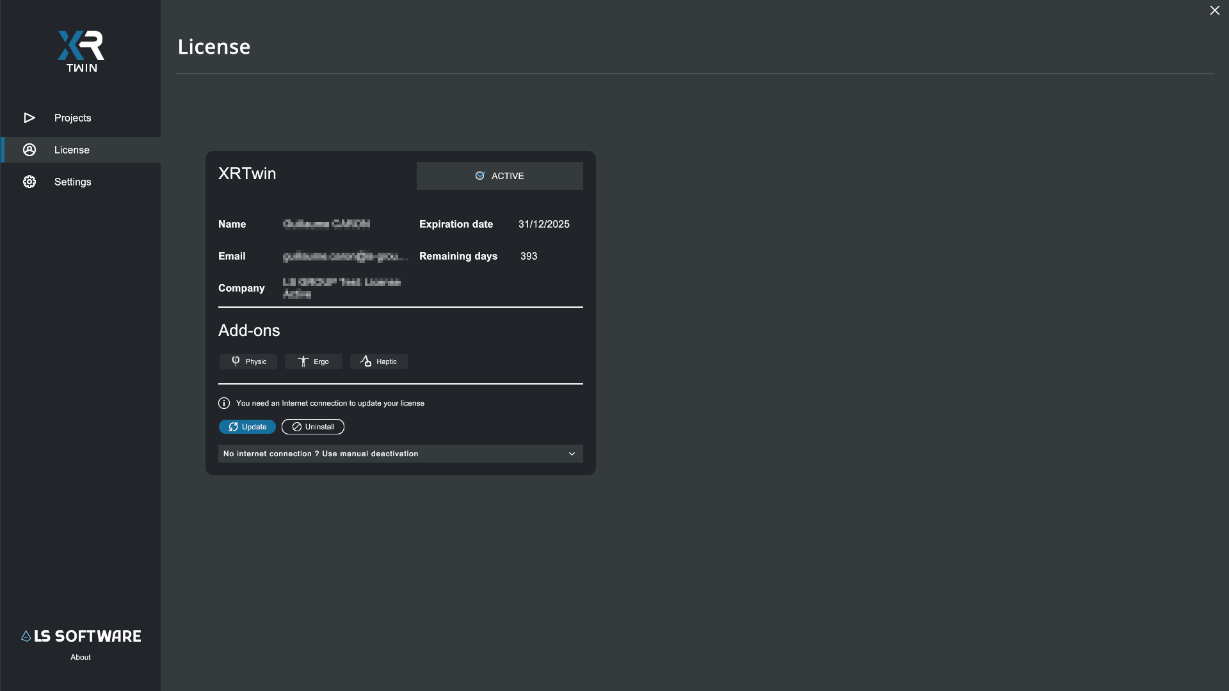The width and height of the screenshot is (1229, 691).
Task: Click the info icon beside Internet notice
Action: click(224, 403)
